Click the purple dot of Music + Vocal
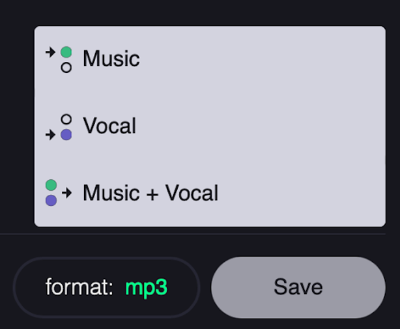 click(51, 201)
